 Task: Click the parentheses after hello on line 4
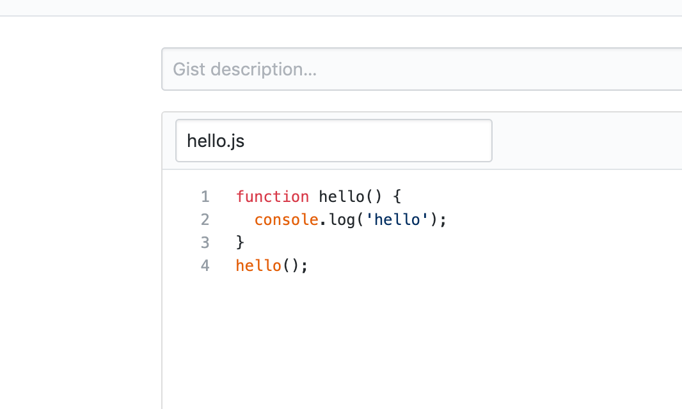coord(291,265)
